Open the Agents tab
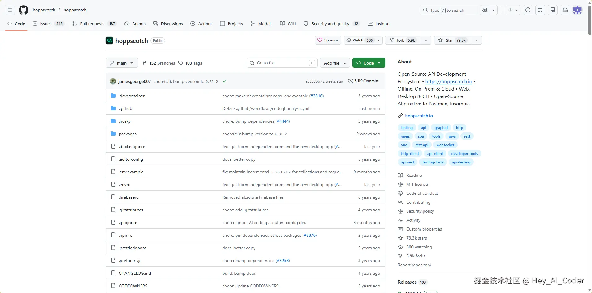This screenshot has width=592, height=293. (x=135, y=24)
